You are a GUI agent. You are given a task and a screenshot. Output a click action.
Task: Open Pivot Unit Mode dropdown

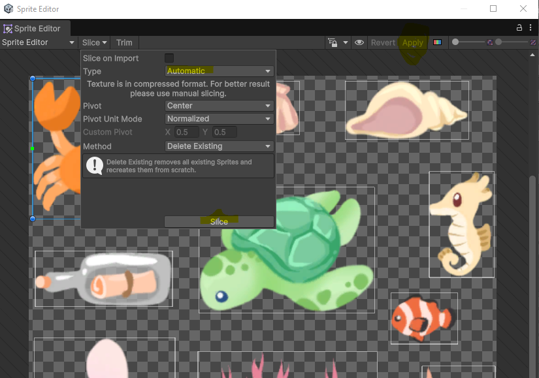pos(220,119)
